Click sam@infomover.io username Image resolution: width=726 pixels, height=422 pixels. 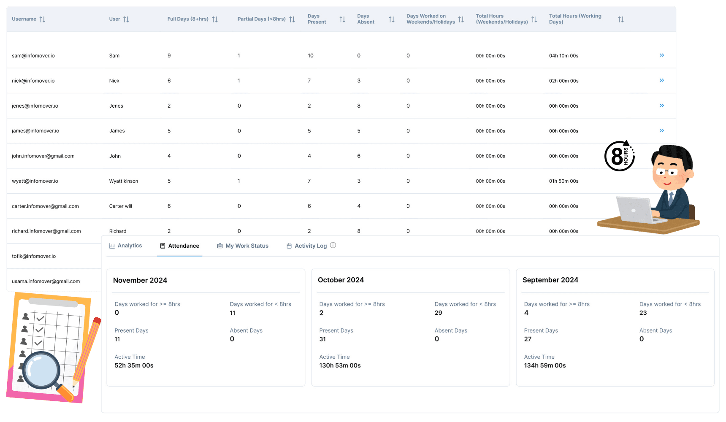(33, 56)
